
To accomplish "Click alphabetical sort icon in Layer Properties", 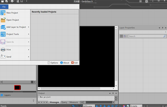I will coord(125,36).
